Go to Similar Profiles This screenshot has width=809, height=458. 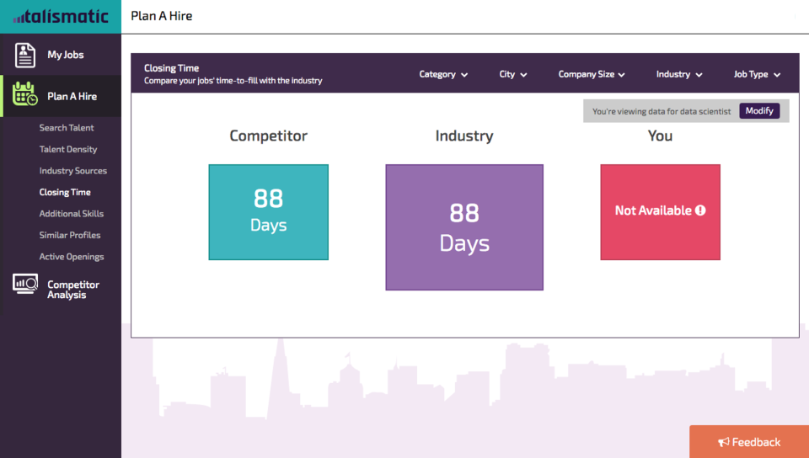pos(70,235)
